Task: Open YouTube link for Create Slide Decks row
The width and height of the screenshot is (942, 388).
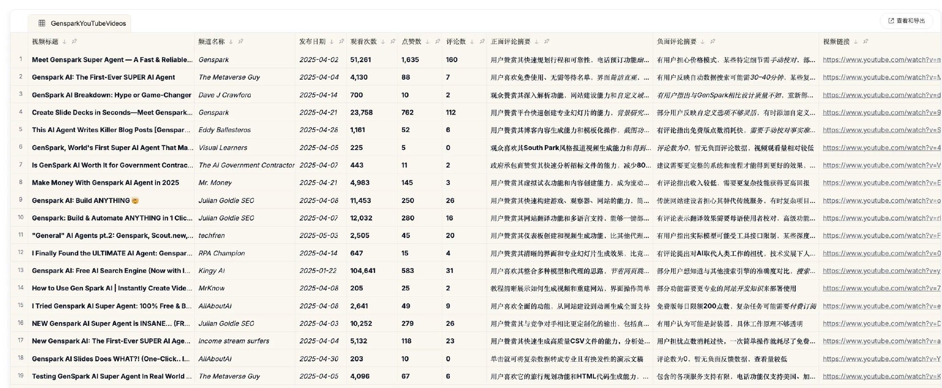Action: click(882, 112)
